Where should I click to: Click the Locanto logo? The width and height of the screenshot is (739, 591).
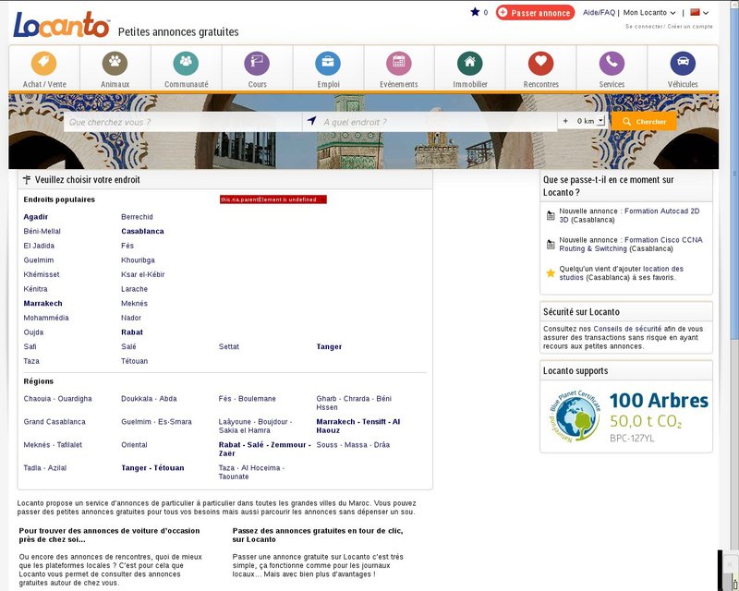coord(61,25)
